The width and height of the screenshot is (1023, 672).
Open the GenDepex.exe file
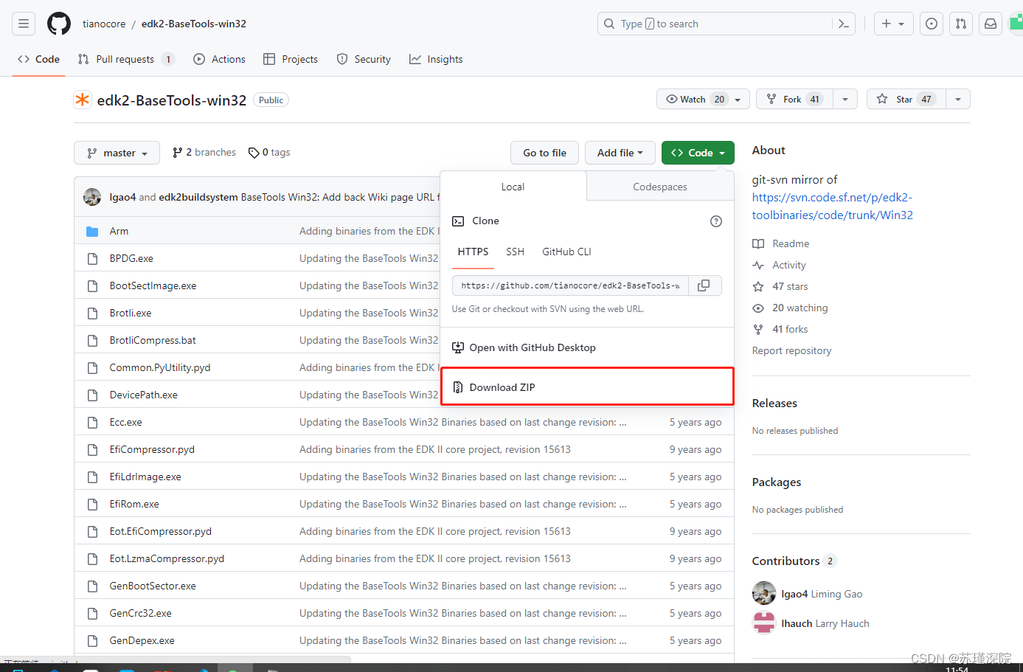[x=142, y=640]
